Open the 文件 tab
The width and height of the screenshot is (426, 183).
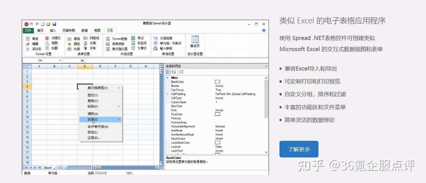click(x=28, y=30)
